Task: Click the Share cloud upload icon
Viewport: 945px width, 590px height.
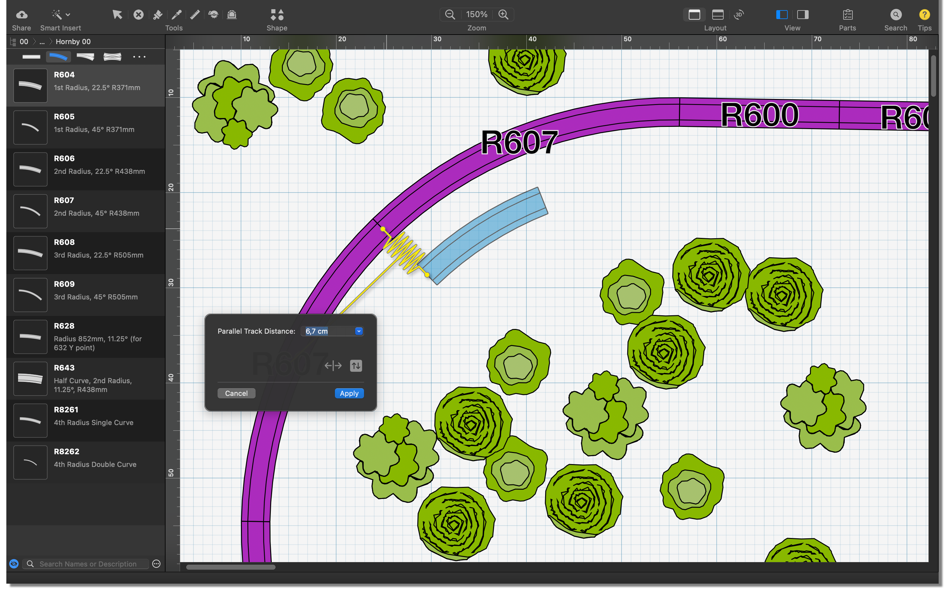Action: (x=22, y=15)
